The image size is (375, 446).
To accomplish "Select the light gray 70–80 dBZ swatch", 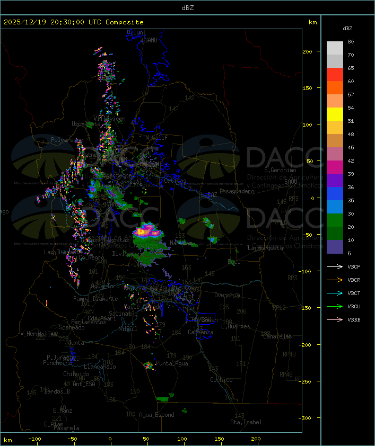I will [x=335, y=48].
